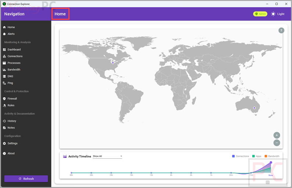Click the 12h timeline point
Screen dimensions: 292x188
[151, 173]
